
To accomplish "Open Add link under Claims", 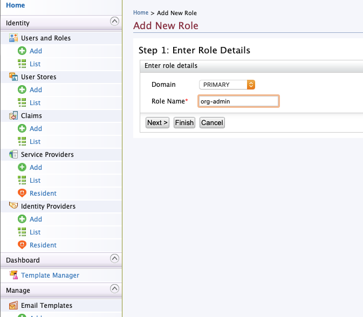I will (36, 129).
